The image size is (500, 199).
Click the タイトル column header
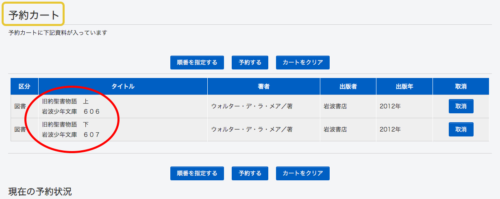click(x=123, y=87)
